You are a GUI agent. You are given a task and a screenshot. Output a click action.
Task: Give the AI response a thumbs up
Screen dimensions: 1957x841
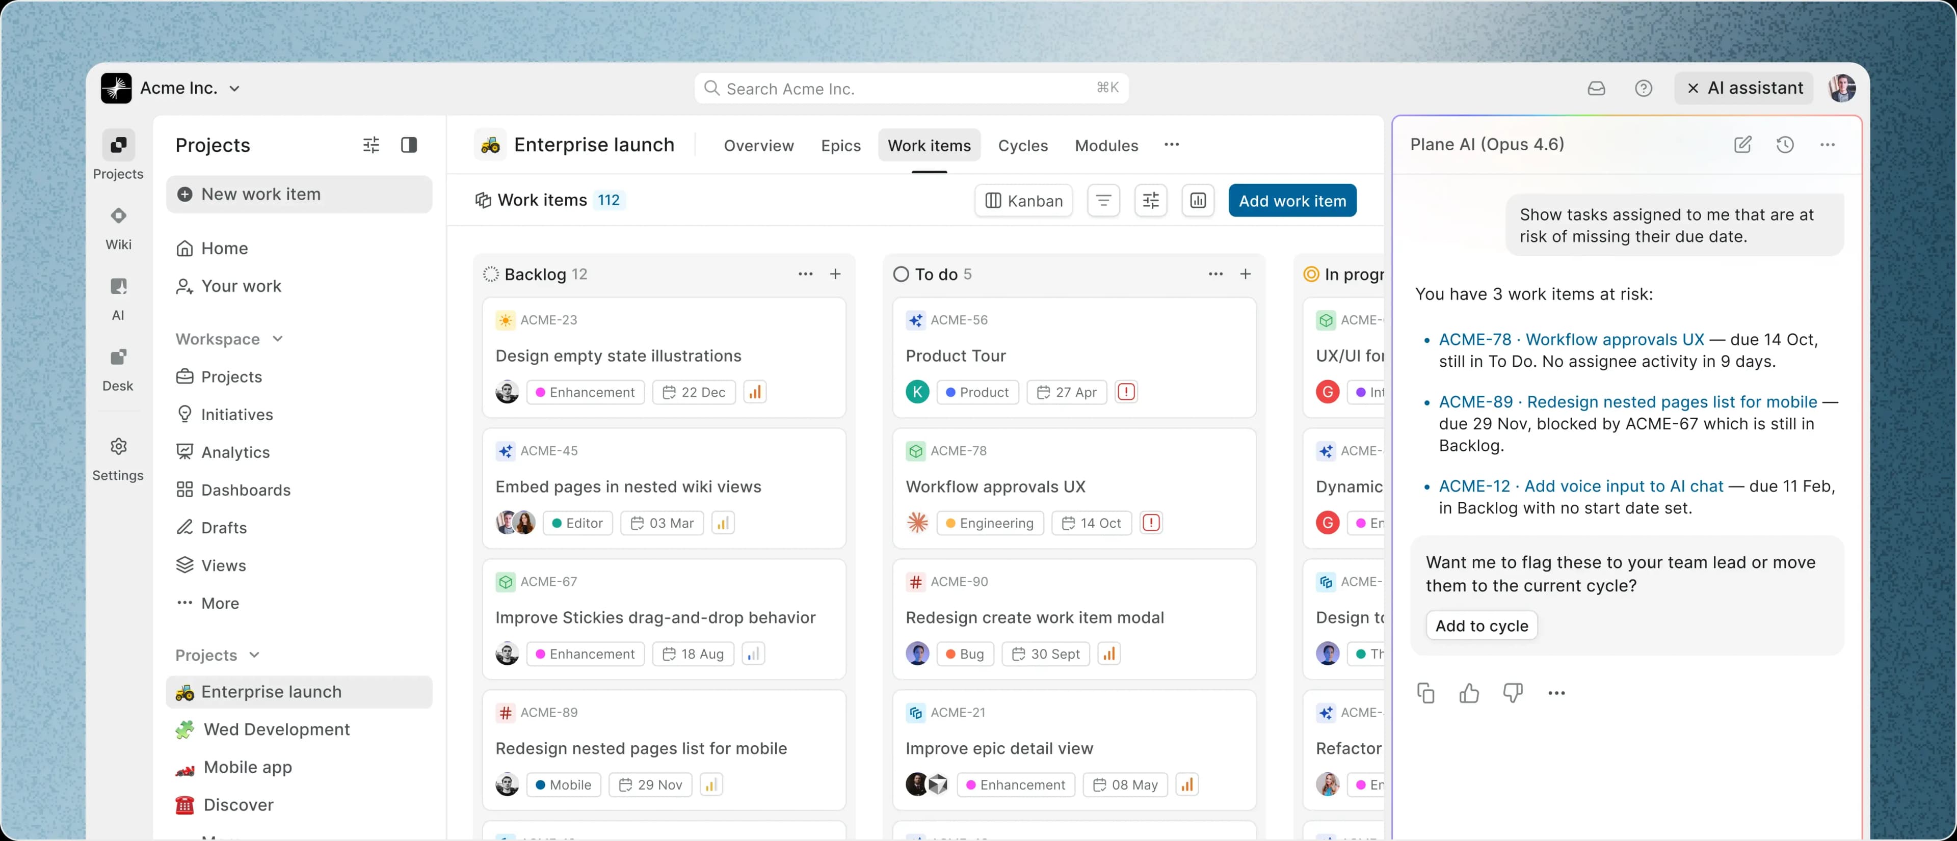[x=1469, y=693]
